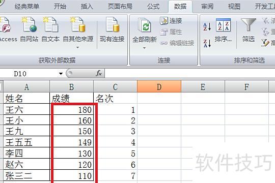The width and height of the screenshot is (275, 183).
Task: Select column E header
Action: click(203, 86)
